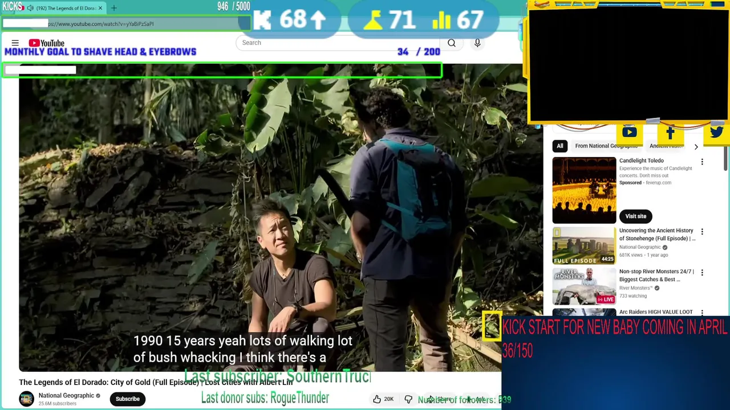
Task: Open the Stonehenge full episode thumbnail
Action: 584,246
